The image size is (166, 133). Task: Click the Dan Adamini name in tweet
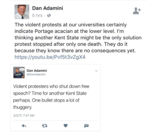37,71
